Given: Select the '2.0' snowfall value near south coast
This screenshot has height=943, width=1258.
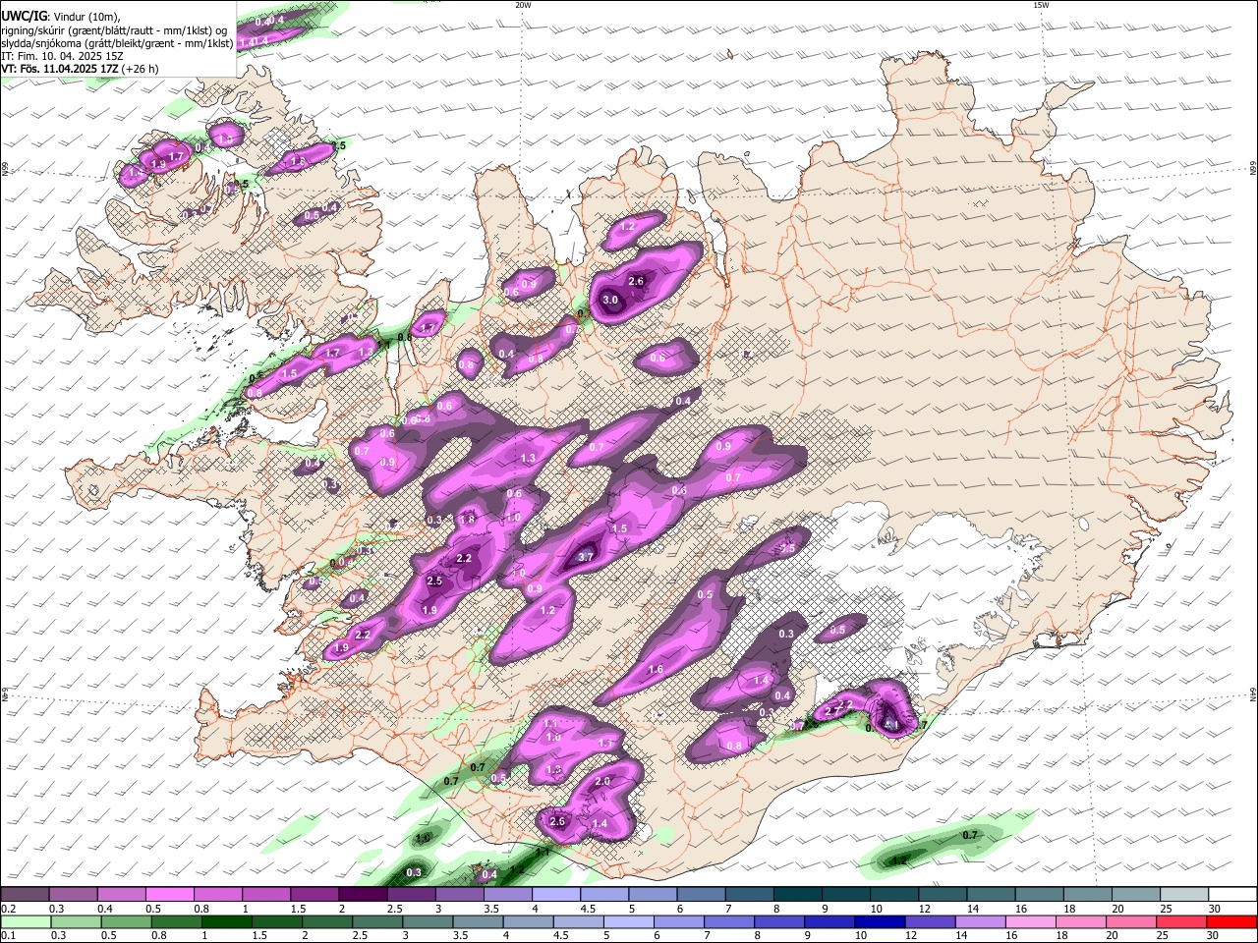Looking at the screenshot, I should [602, 782].
